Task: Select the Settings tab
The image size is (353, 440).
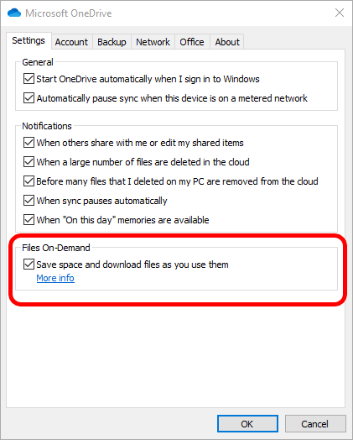Action: pyautogui.click(x=29, y=40)
